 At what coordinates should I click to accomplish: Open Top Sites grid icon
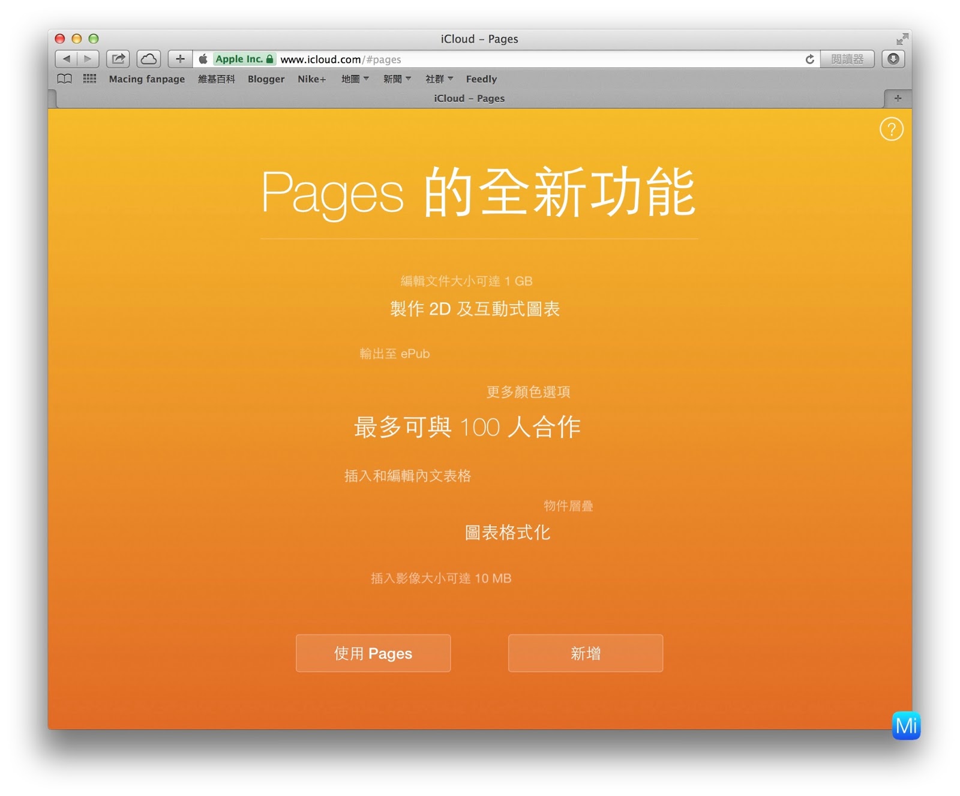89,79
